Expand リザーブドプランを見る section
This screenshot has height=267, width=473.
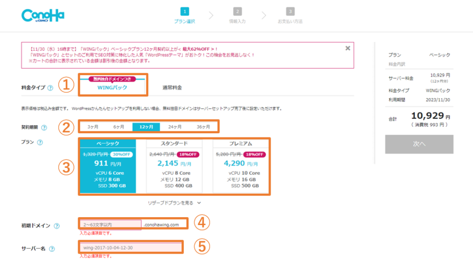pyautogui.click(x=174, y=203)
